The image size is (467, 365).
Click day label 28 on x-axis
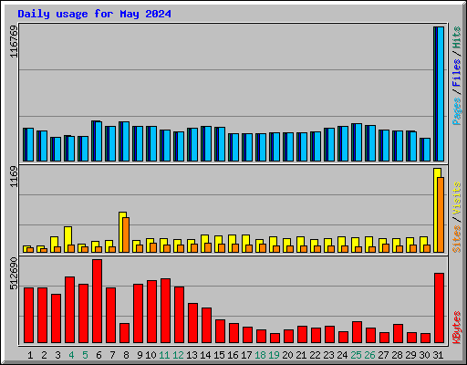click(397, 355)
